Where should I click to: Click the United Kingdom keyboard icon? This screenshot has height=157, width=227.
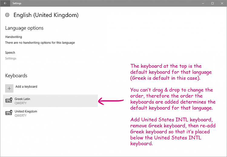(9, 113)
